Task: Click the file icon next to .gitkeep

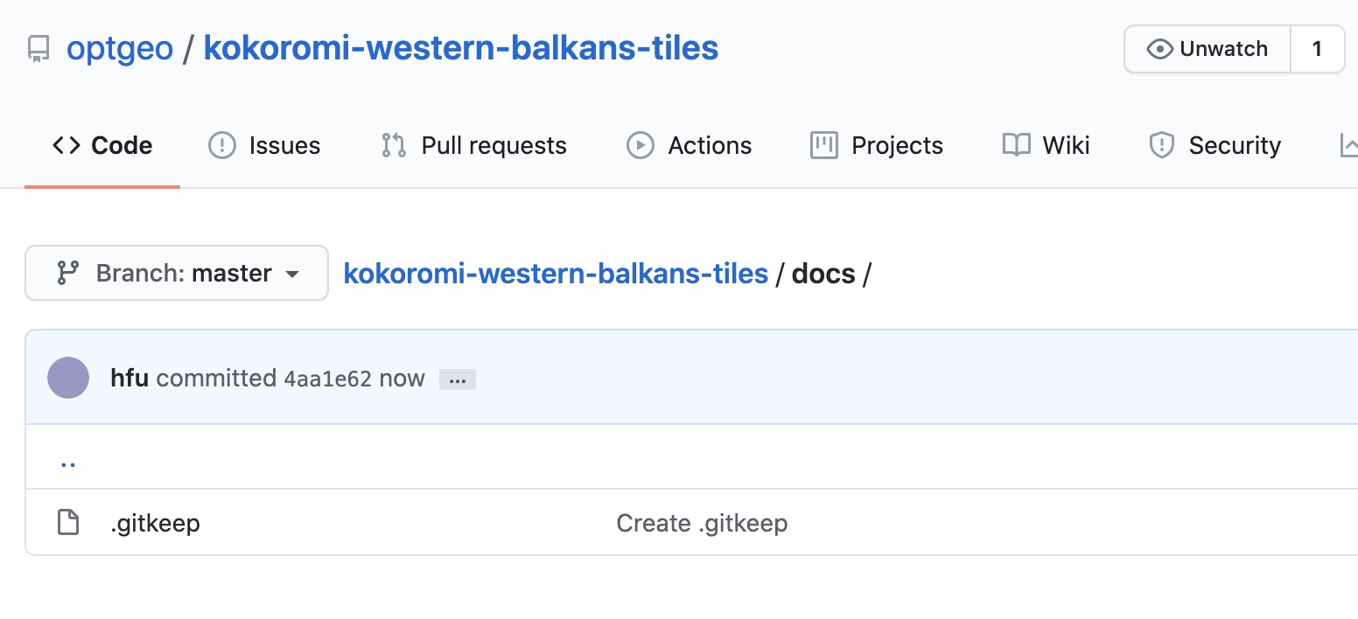Action: click(x=67, y=522)
